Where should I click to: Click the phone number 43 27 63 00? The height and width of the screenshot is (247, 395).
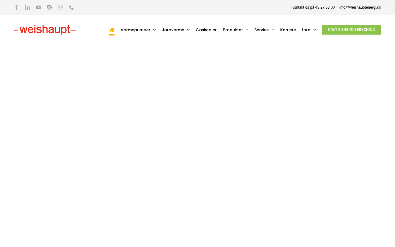click(325, 7)
